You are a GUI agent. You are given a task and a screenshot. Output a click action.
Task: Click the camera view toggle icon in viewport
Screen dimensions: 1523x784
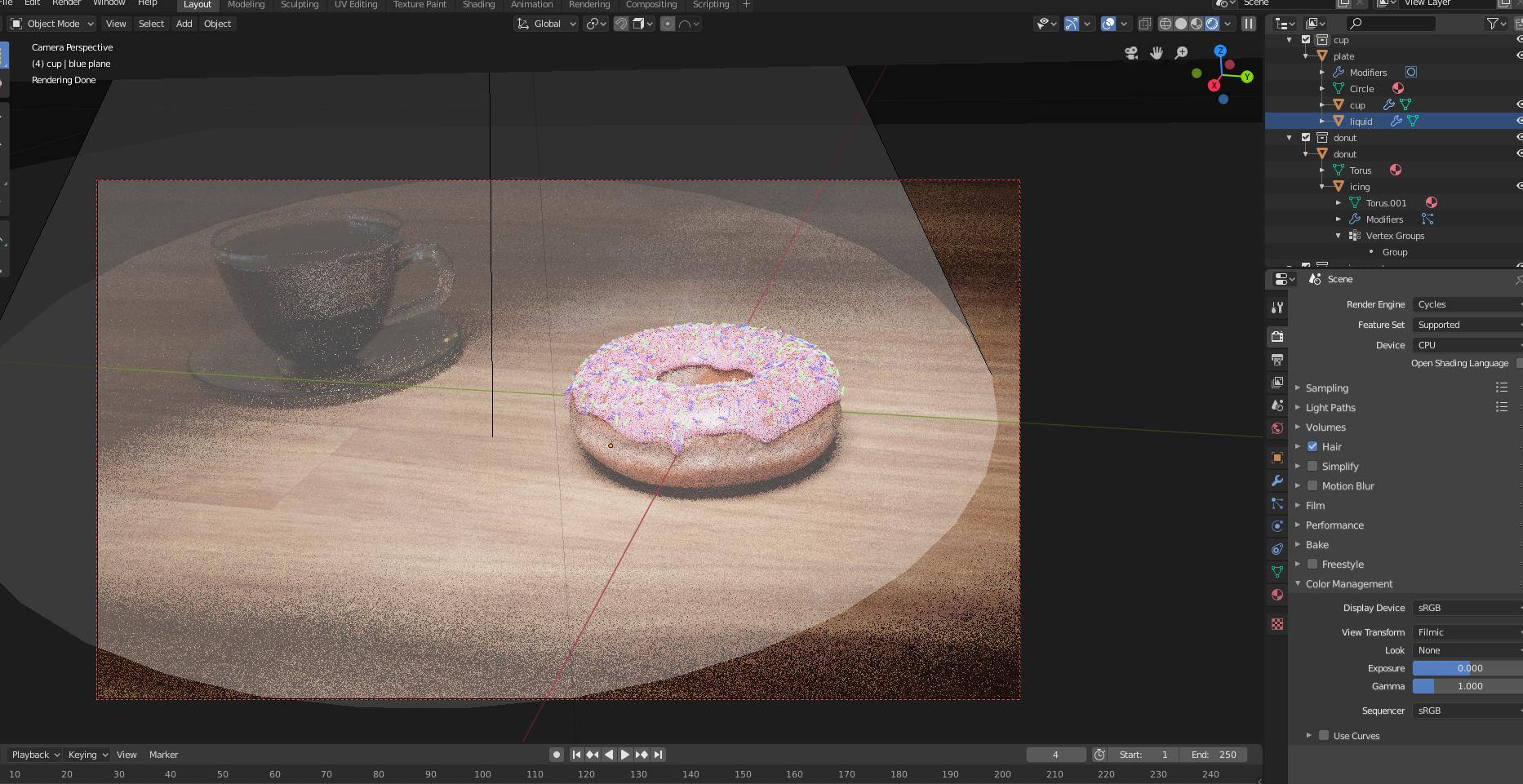[1131, 53]
